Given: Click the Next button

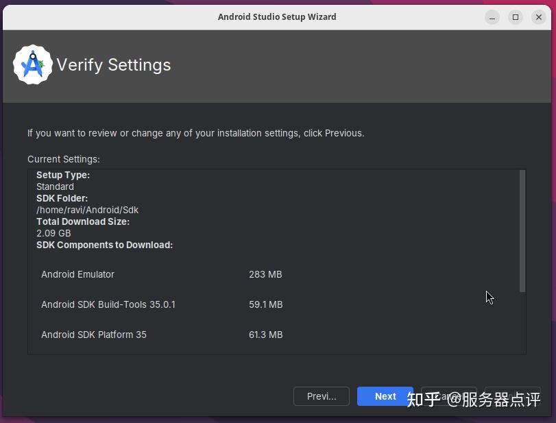Looking at the screenshot, I should coord(385,396).
